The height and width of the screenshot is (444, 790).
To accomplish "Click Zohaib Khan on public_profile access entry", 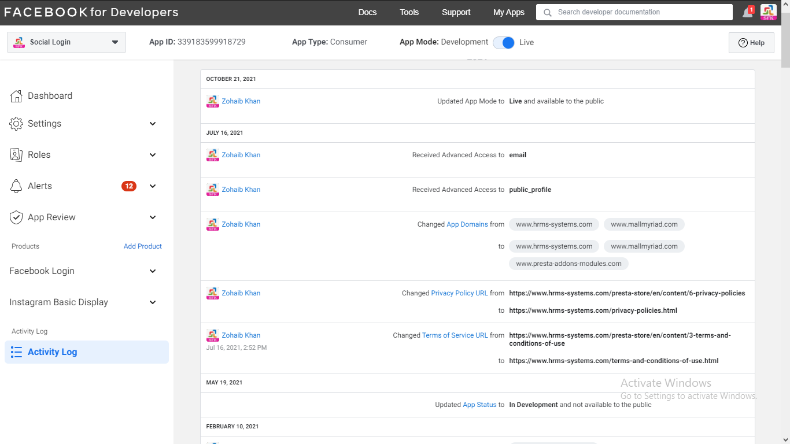I will point(241,190).
